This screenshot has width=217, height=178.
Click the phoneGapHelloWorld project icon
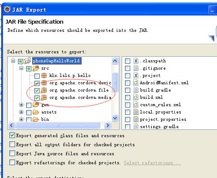click(x=28, y=61)
